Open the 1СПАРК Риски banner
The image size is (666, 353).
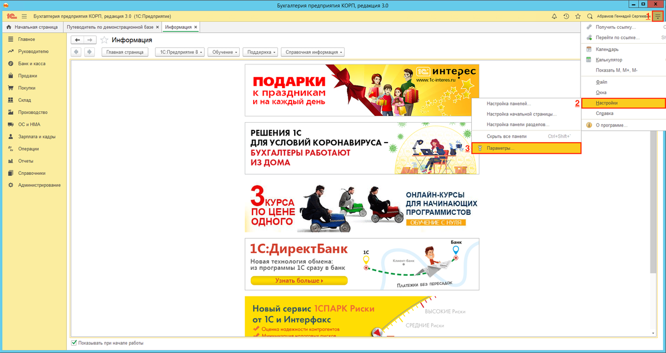click(x=362, y=316)
